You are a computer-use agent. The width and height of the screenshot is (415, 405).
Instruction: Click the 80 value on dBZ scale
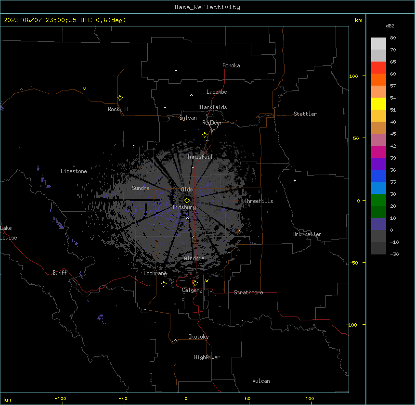coord(393,38)
